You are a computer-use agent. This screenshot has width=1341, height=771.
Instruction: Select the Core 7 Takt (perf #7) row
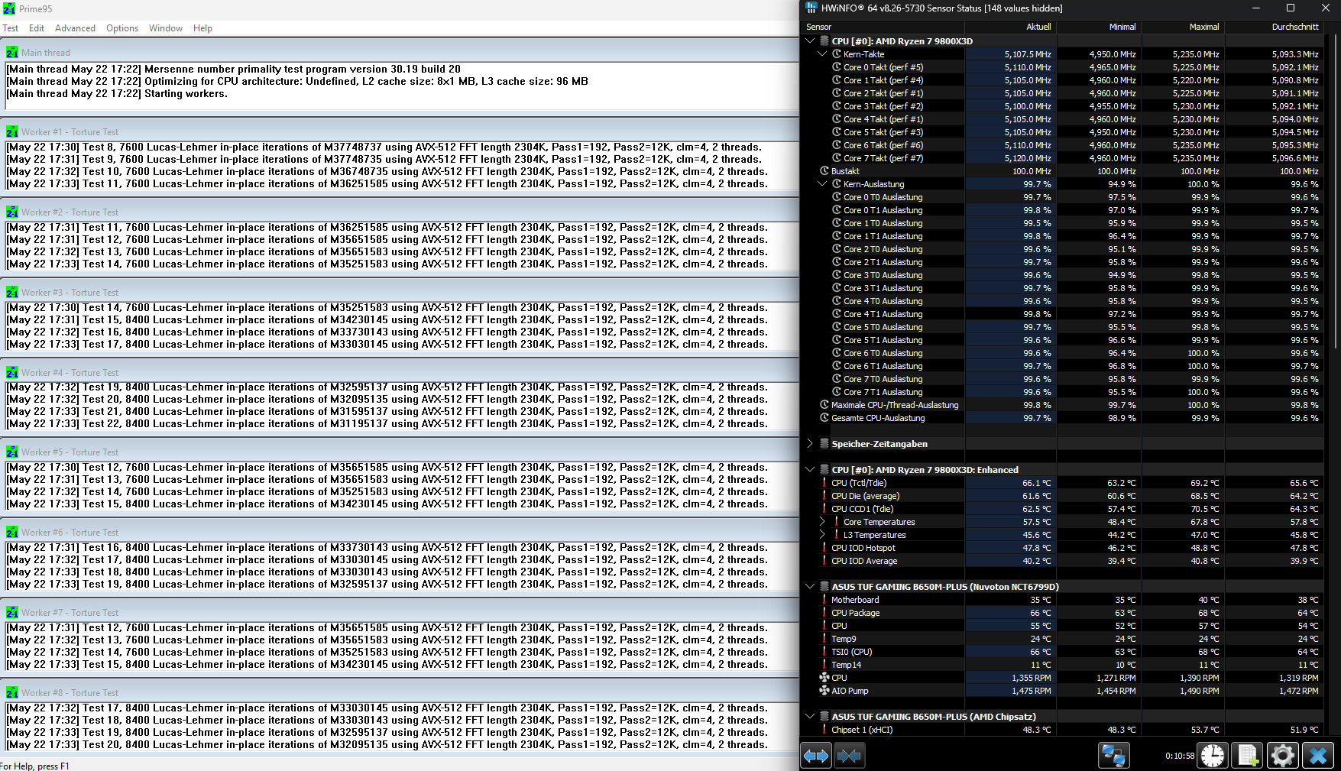(x=1063, y=158)
